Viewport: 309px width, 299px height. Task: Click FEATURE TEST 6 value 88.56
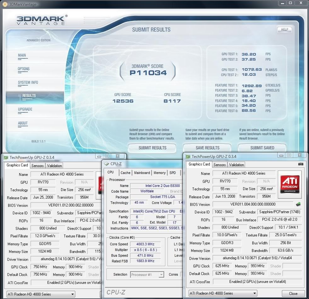pos(249,111)
